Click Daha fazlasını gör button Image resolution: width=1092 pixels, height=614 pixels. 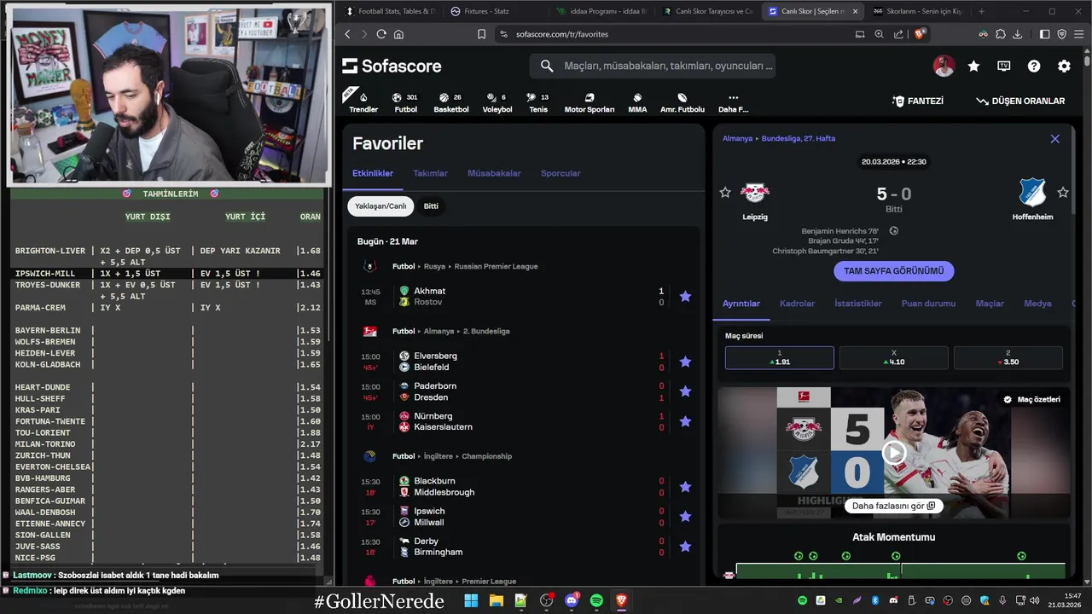click(x=893, y=506)
